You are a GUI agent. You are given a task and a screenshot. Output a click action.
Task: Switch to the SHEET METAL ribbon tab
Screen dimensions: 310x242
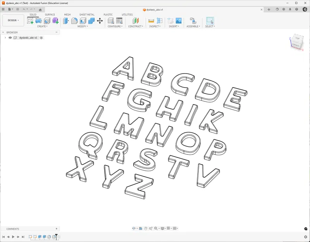(x=87, y=15)
